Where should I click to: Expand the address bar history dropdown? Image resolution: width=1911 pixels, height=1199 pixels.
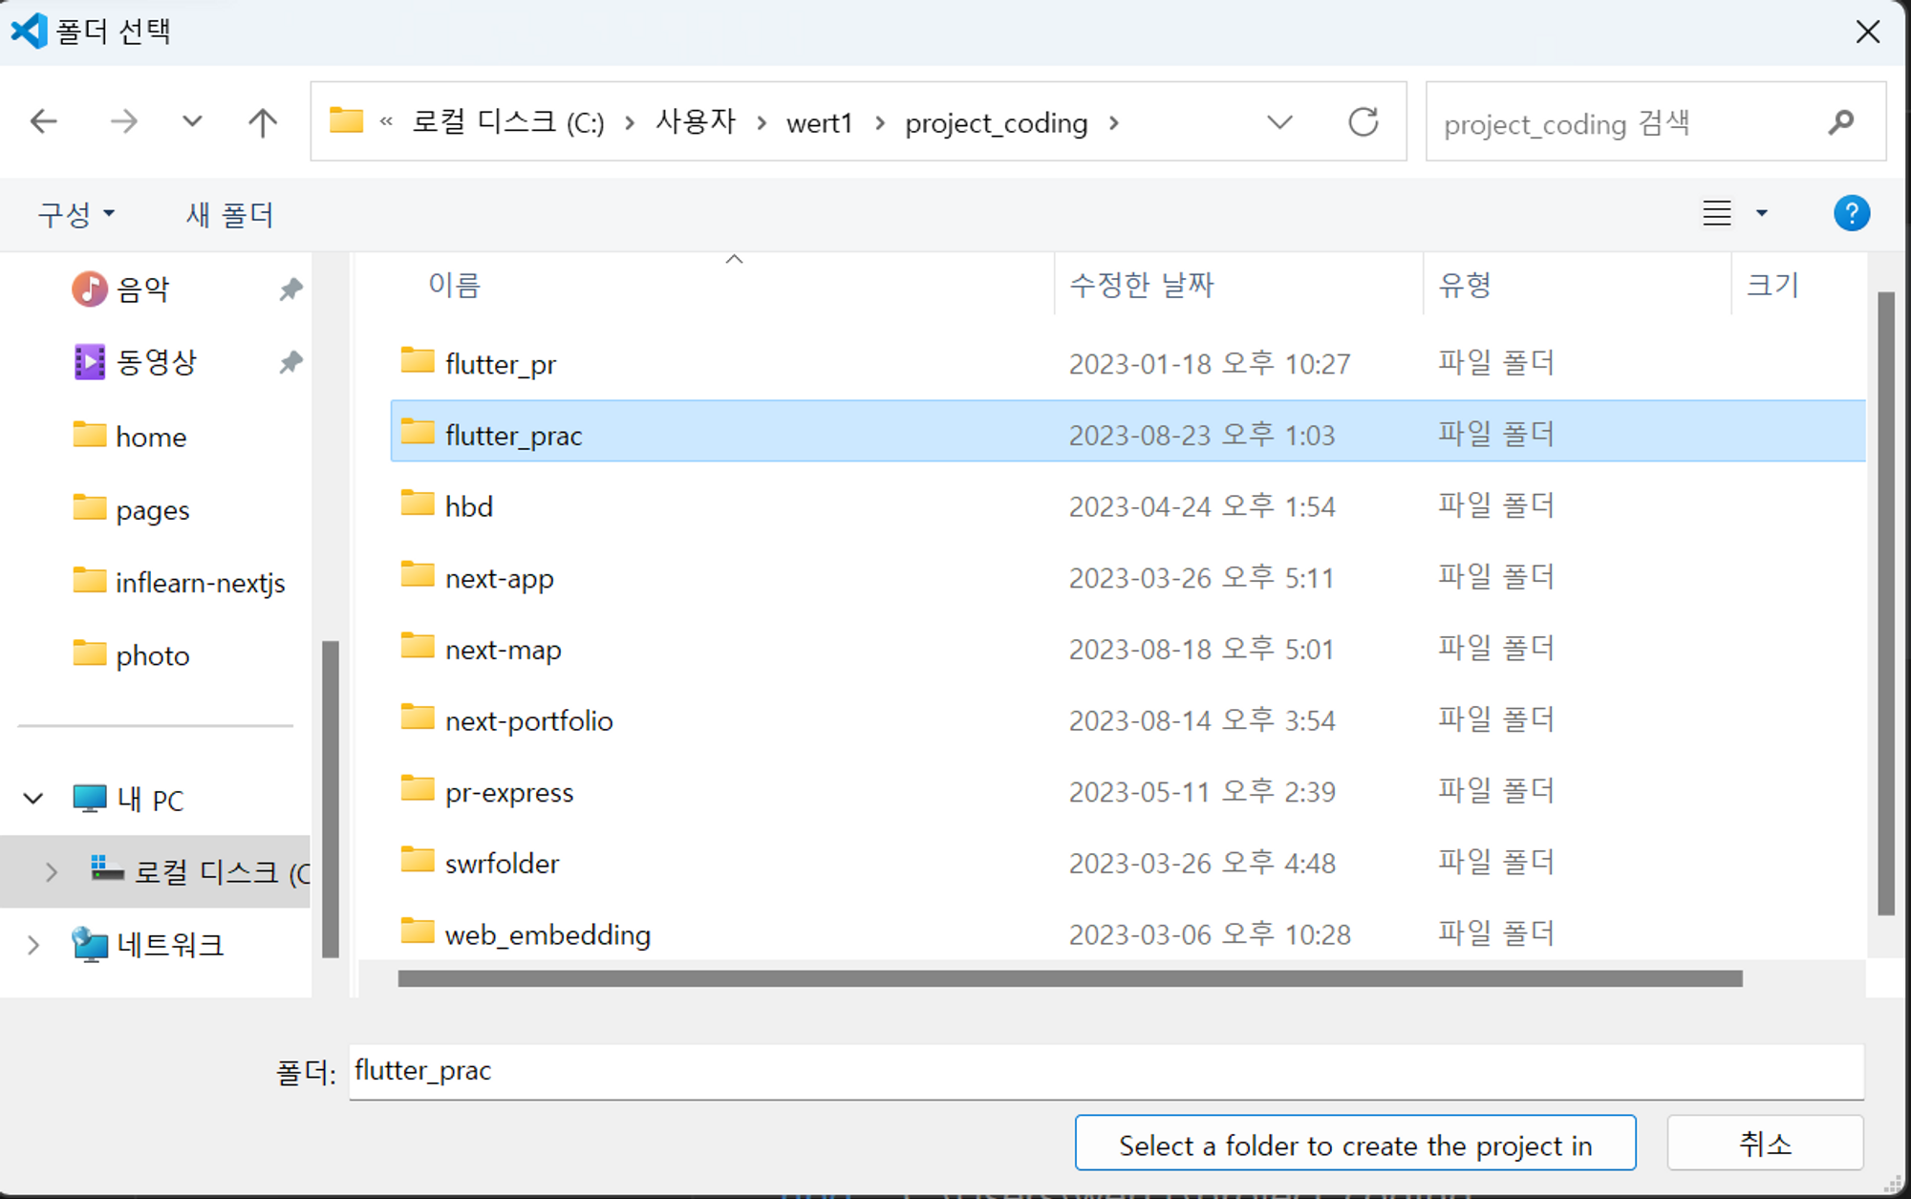1279,122
